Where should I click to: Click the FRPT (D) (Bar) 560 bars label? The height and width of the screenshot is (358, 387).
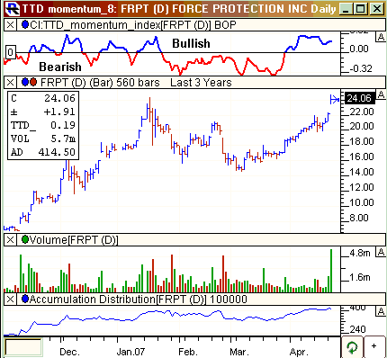[100, 82]
